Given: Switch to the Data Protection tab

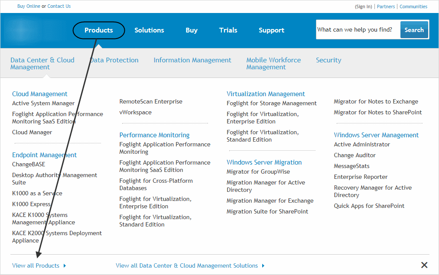Looking at the screenshot, I should point(114,60).
